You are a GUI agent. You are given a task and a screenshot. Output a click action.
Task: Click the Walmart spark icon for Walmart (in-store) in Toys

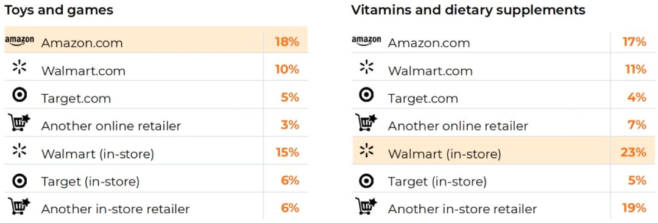19,150
